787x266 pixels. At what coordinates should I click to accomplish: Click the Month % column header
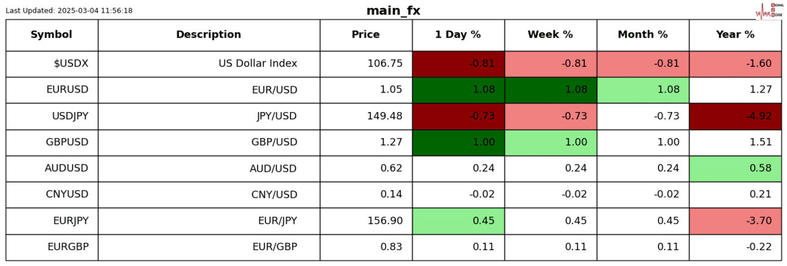coord(643,35)
